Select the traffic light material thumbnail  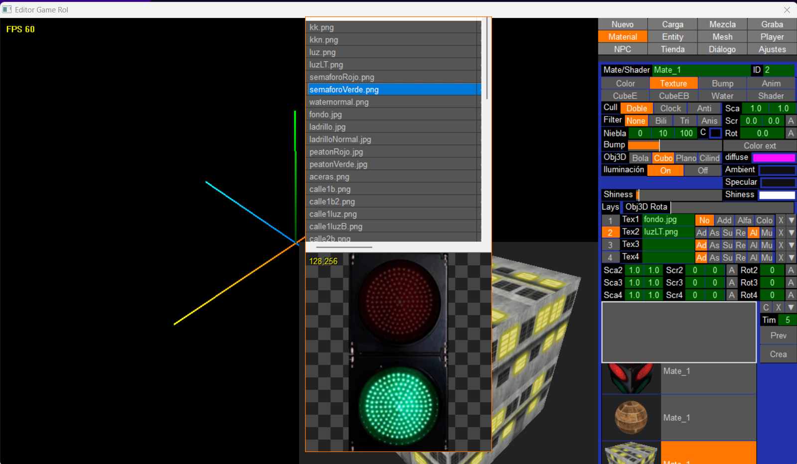(631, 378)
